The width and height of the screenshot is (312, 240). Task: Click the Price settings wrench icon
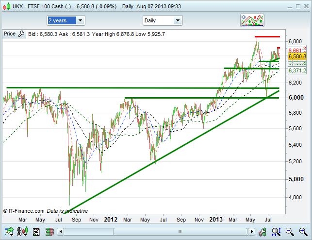[21, 34]
